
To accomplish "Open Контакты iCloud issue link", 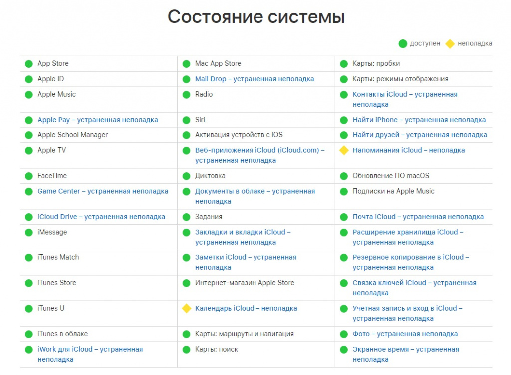I will click(x=405, y=99).
